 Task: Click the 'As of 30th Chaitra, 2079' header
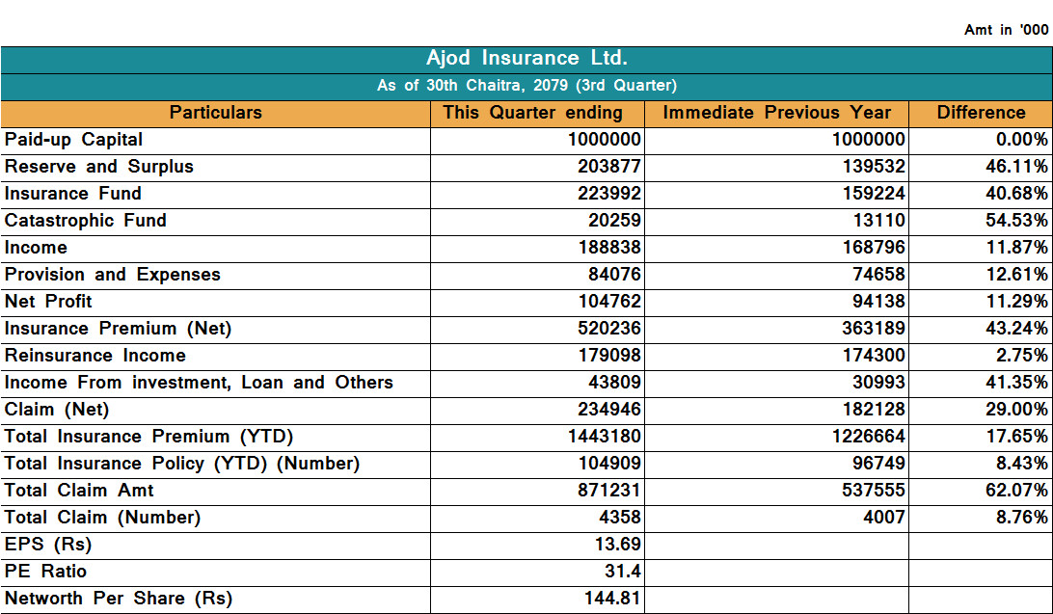click(x=526, y=87)
